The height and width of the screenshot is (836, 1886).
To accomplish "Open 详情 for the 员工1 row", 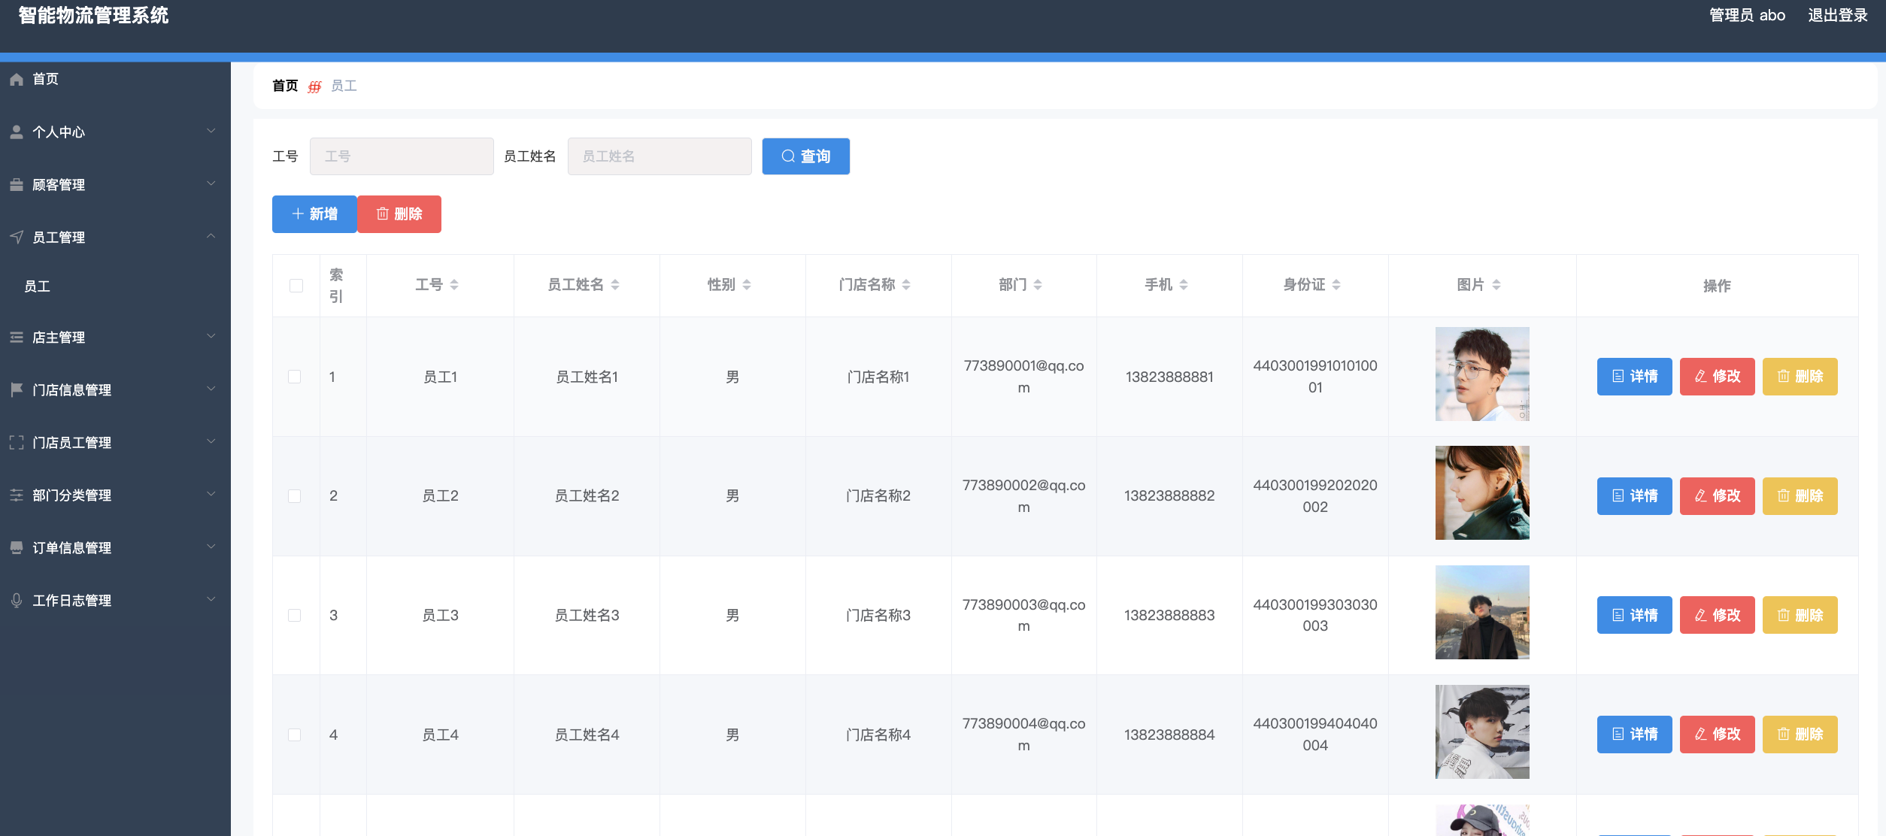I will click(x=1634, y=377).
